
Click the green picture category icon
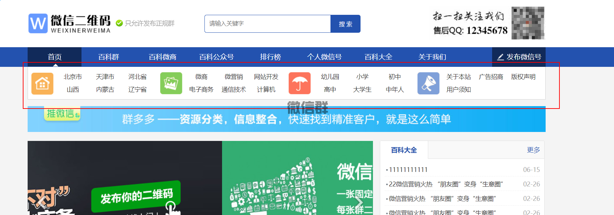click(x=171, y=83)
